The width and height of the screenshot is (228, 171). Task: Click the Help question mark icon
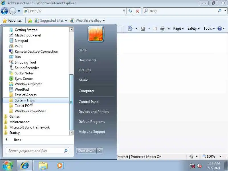pos(219,28)
